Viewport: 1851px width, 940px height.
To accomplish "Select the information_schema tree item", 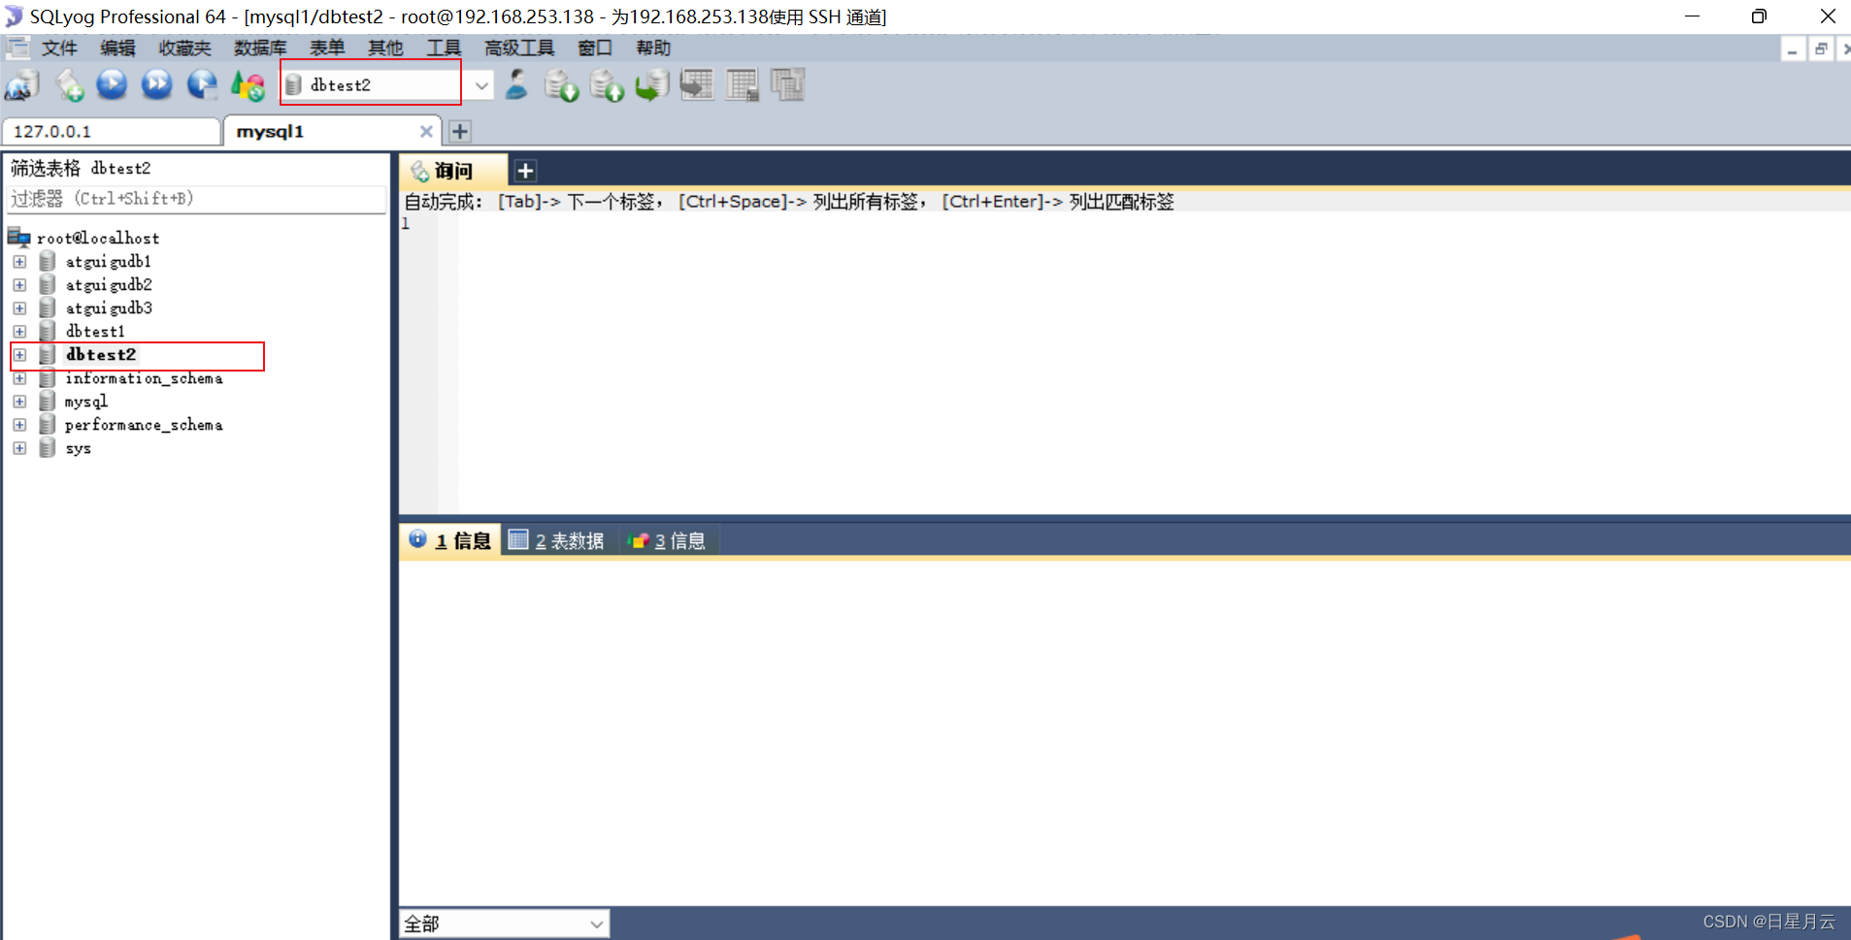I will 144,378.
